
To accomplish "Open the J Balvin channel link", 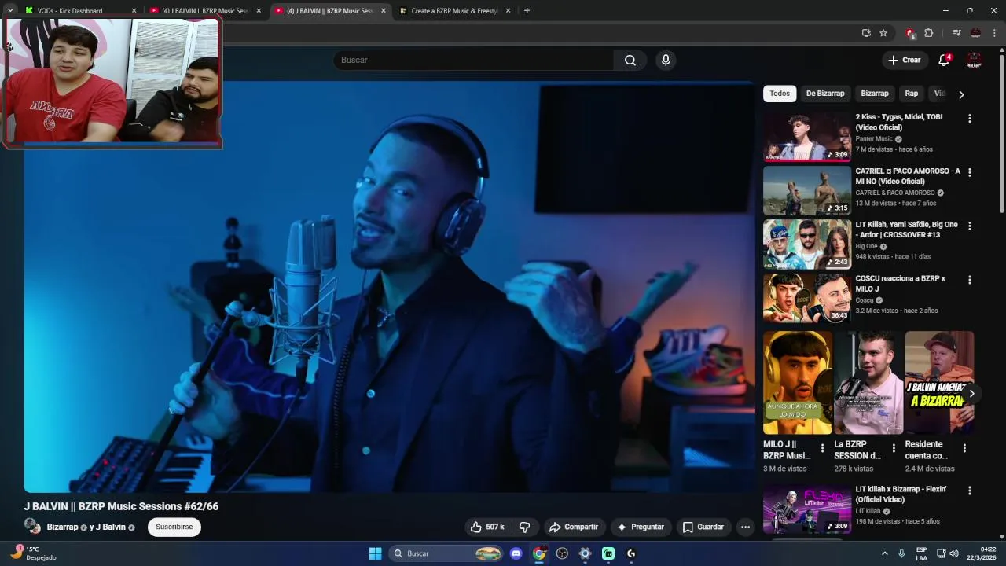I will 111,527.
